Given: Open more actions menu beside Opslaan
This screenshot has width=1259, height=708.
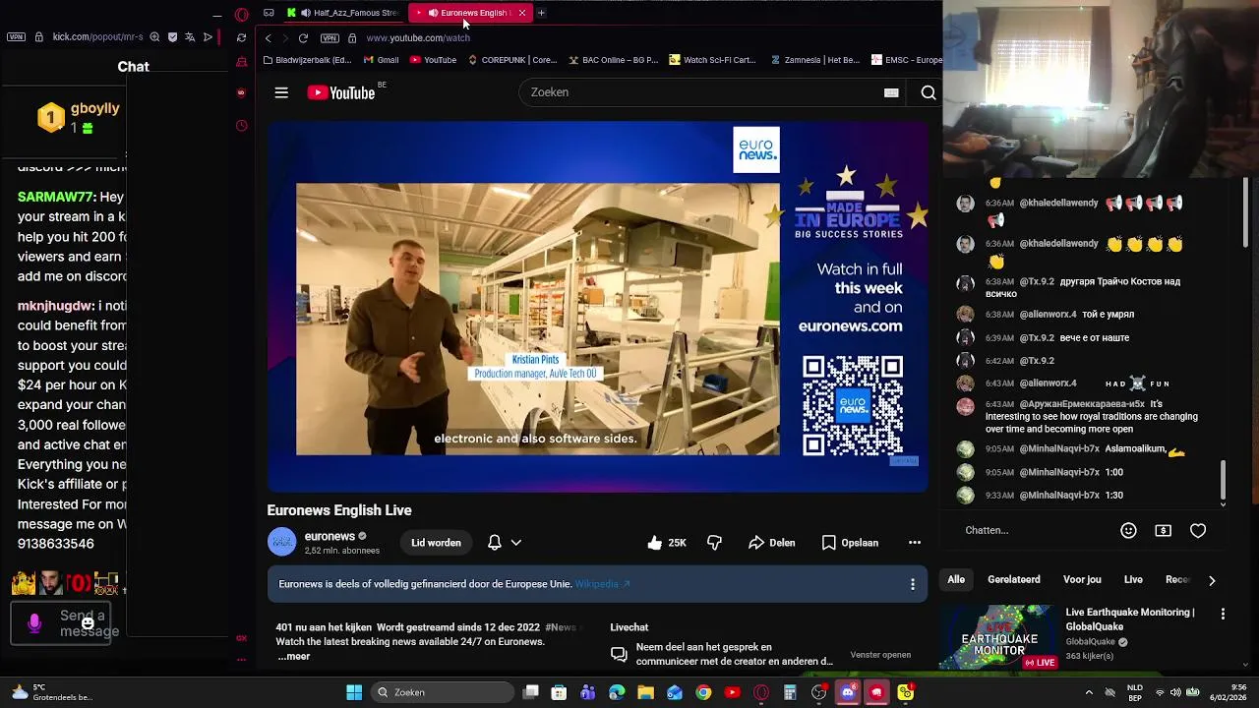Looking at the screenshot, I should [x=915, y=543].
